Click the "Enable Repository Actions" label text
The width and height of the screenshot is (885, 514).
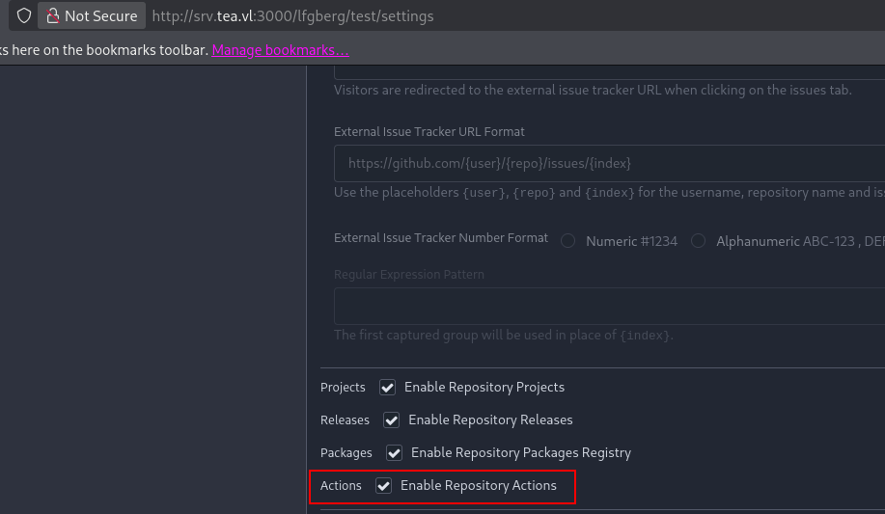coord(478,486)
